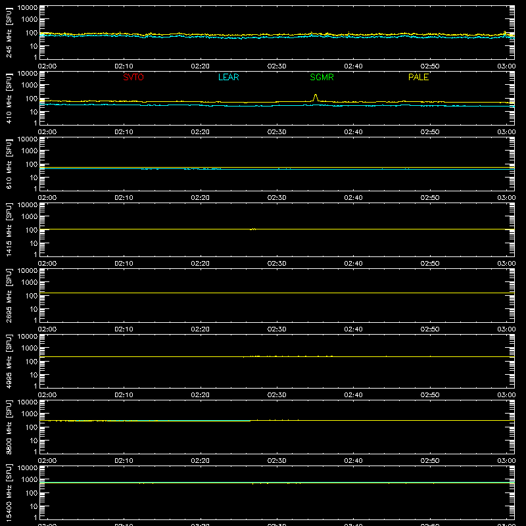Click the 02:40 tick below the 4995 MHz plot

pyautogui.click(x=353, y=395)
